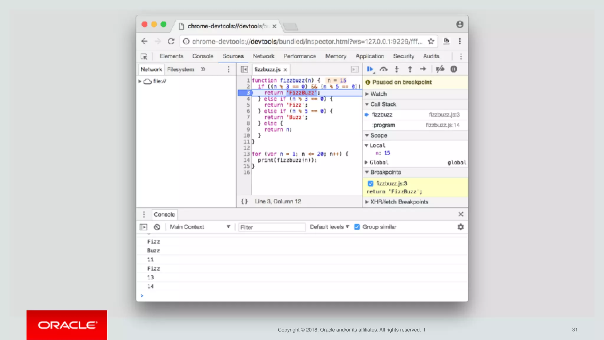604x340 pixels.
Task: Click the Step over next function call icon
Action: pyautogui.click(x=383, y=69)
